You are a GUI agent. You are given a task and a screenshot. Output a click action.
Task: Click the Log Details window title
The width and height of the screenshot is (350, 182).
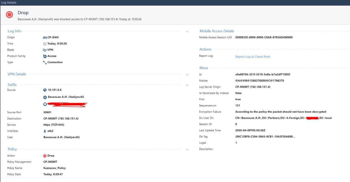pyautogui.click(x=9, y=2)
